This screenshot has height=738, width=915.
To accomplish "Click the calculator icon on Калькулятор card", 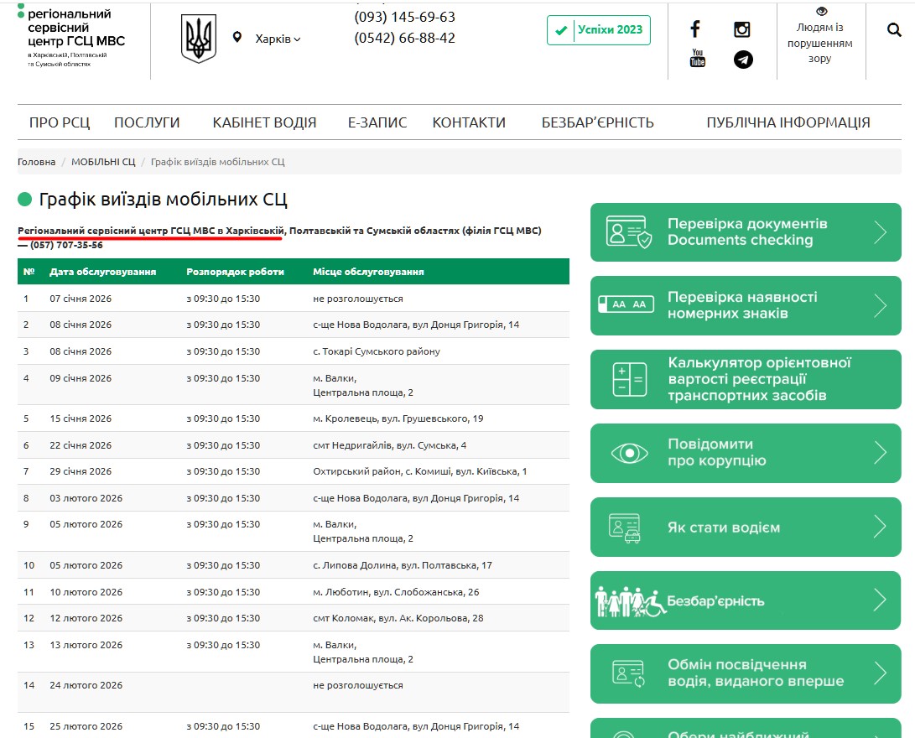I will coord(629,379).
